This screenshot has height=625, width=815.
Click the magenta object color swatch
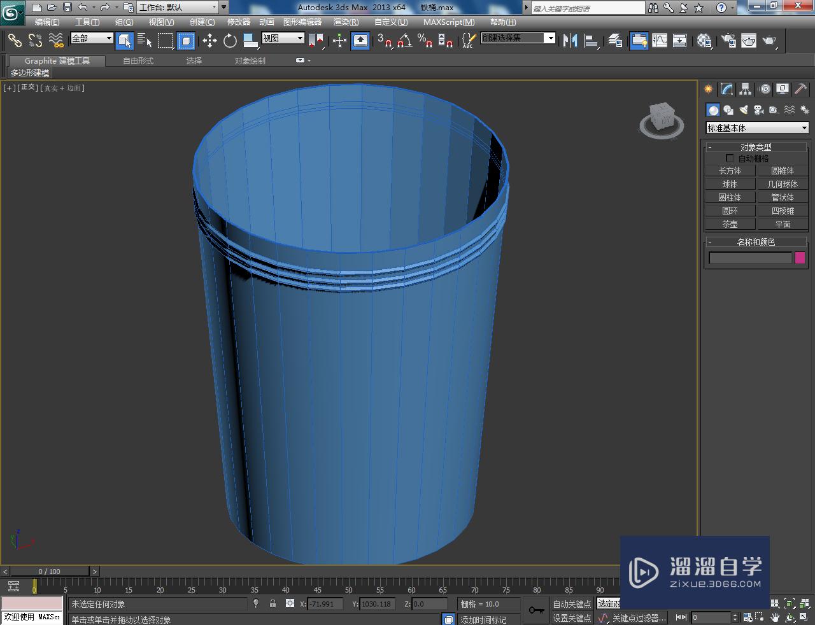[800, 258]
